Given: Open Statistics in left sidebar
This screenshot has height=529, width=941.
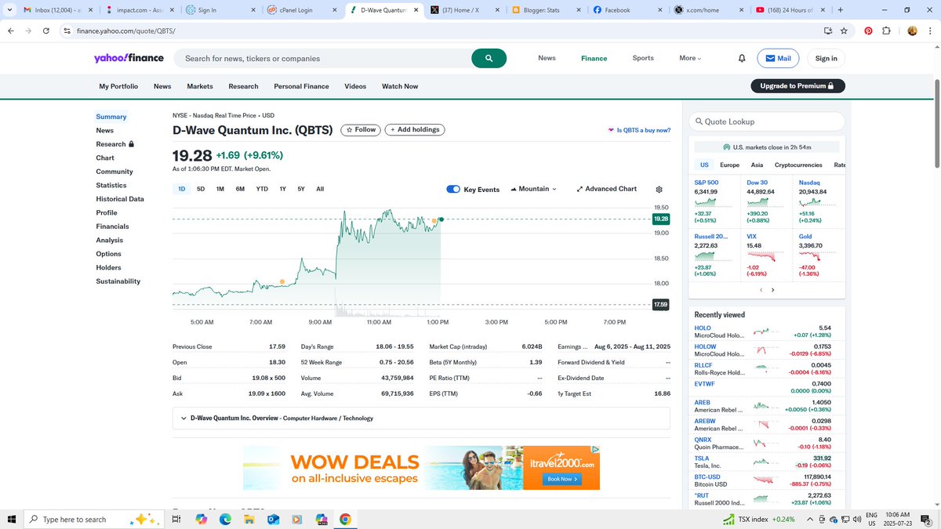Looking at the screenshot, I should point(111,185).
